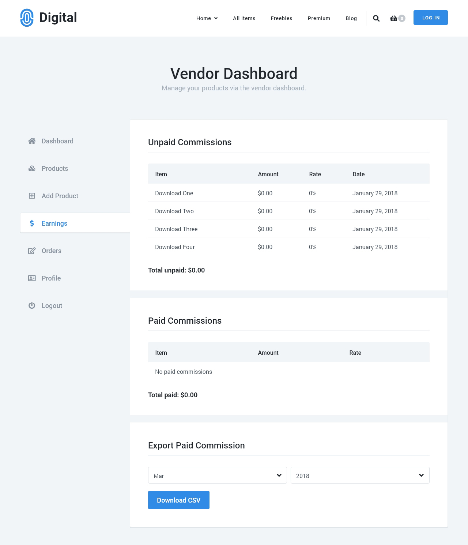Click the Profile ID card icon

tap(32, 278)
